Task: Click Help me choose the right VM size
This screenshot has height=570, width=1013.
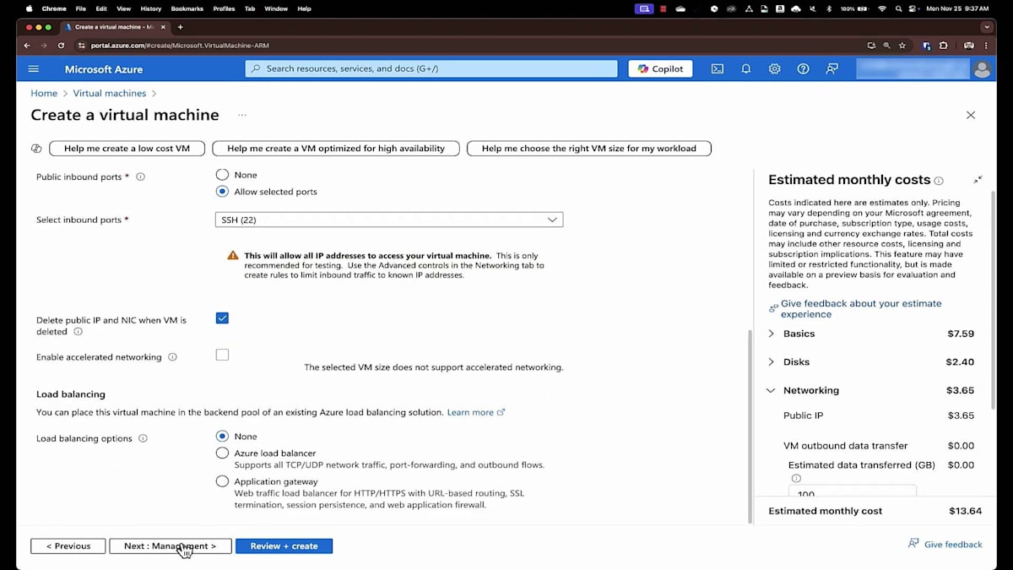Action: (x=589, y=149)
